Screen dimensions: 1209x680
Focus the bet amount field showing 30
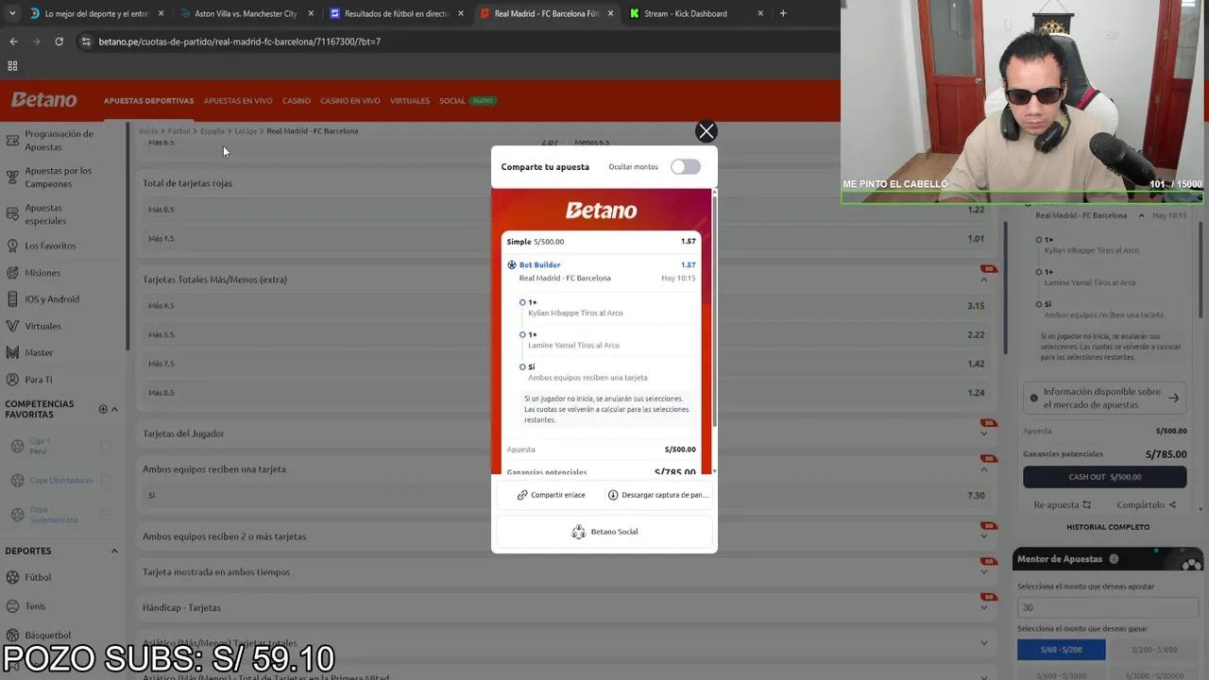pyautogui.click(x=1107, y=607)
